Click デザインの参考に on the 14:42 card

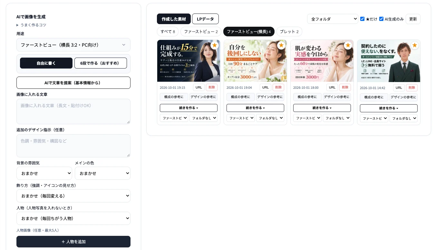pos(403,97)
